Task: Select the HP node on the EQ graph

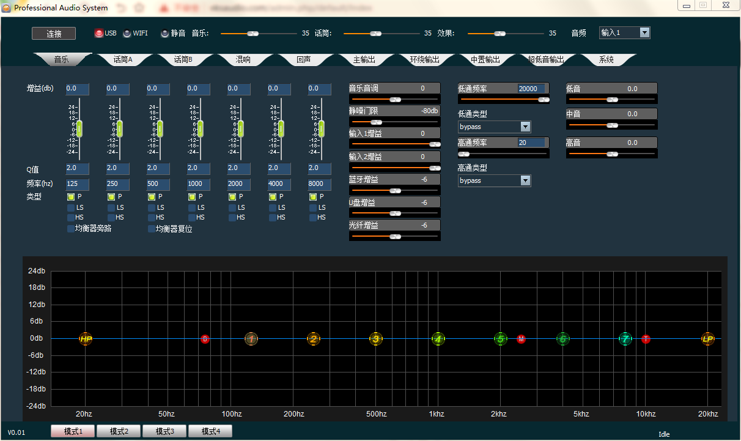Action: pos(86,339)
